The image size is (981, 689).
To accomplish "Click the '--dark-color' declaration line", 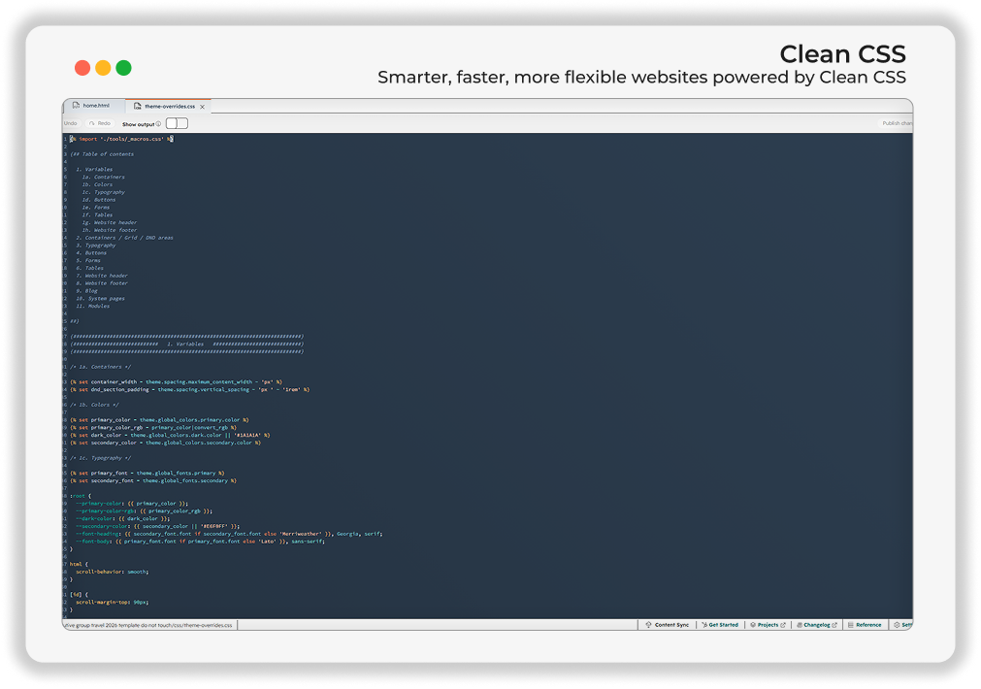I will point(122,519).
